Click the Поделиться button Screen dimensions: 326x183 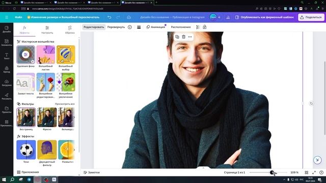click(311, 17)
